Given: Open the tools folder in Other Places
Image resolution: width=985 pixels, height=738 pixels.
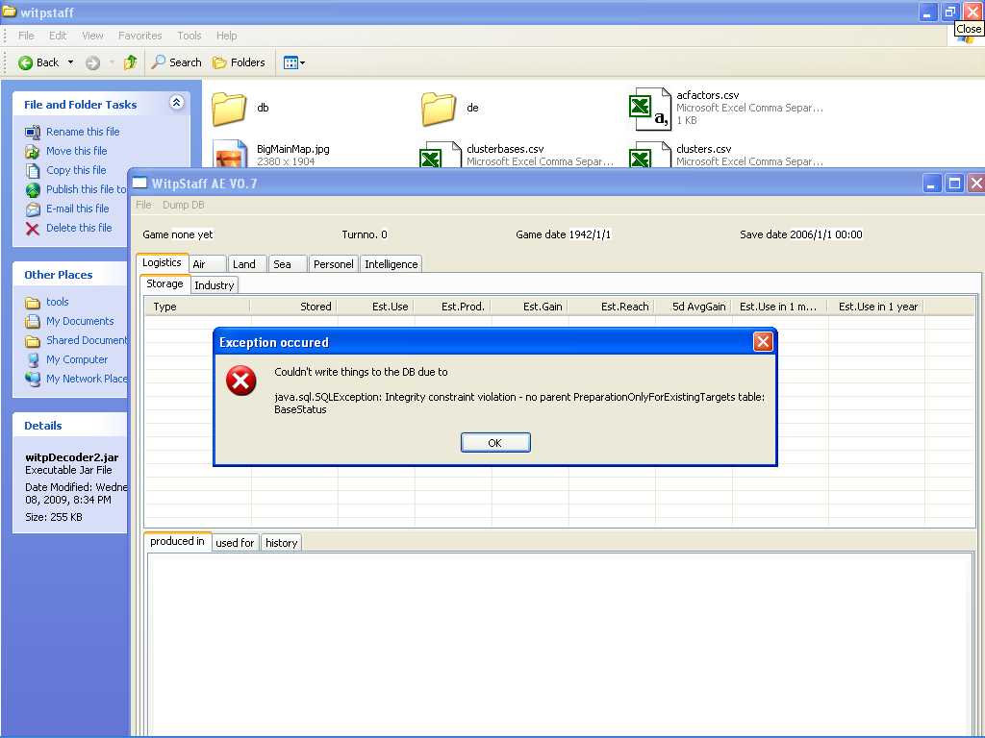Looking at the screenshot, I should 57,302.
